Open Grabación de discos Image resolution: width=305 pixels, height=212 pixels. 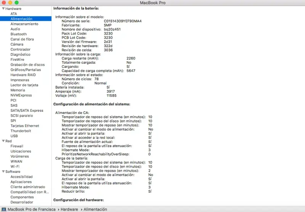(27, 65)
